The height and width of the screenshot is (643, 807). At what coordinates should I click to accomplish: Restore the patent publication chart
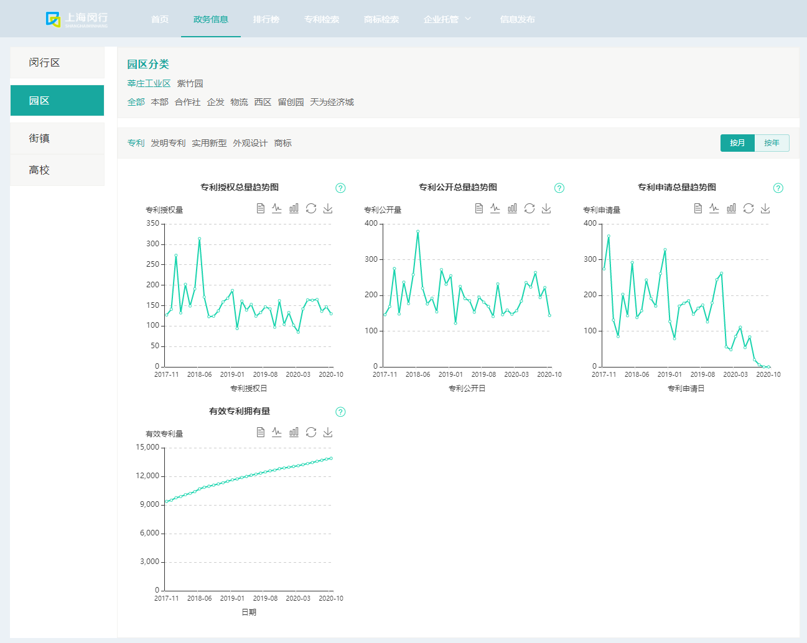529,208
